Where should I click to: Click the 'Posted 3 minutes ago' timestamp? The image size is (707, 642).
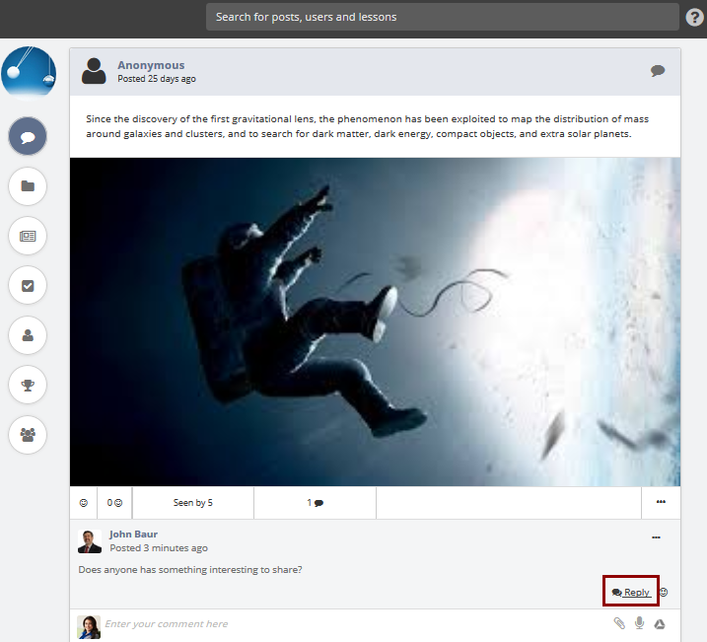pyautogui.click(x=159, y=548)
